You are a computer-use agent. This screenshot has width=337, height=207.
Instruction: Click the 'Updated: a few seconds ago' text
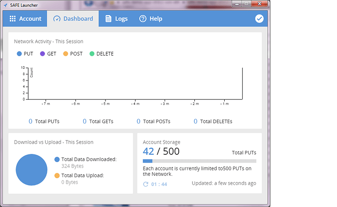pyautogui.click(x=224, y=183)
